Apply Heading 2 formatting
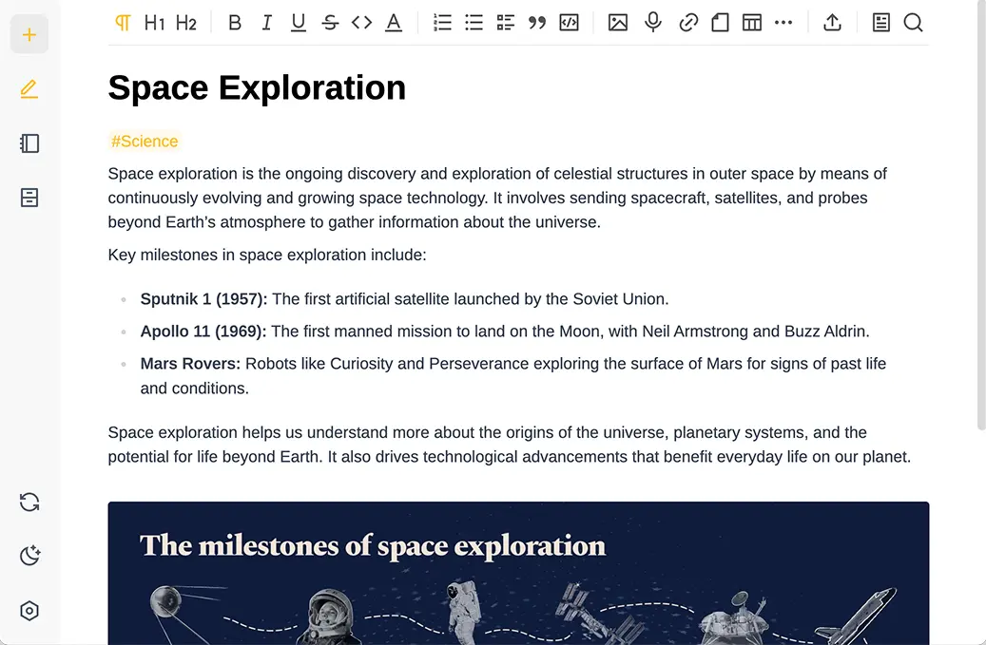This screenshot has height=645, width=986. coord(186,23)
